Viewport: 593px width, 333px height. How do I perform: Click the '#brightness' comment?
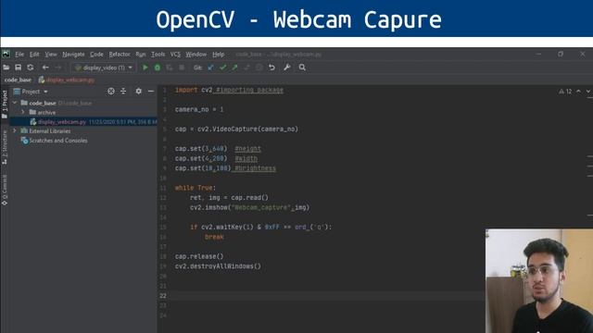point(256,168)
